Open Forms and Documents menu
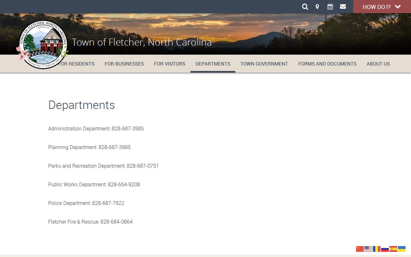 click(x=327, y=64)
